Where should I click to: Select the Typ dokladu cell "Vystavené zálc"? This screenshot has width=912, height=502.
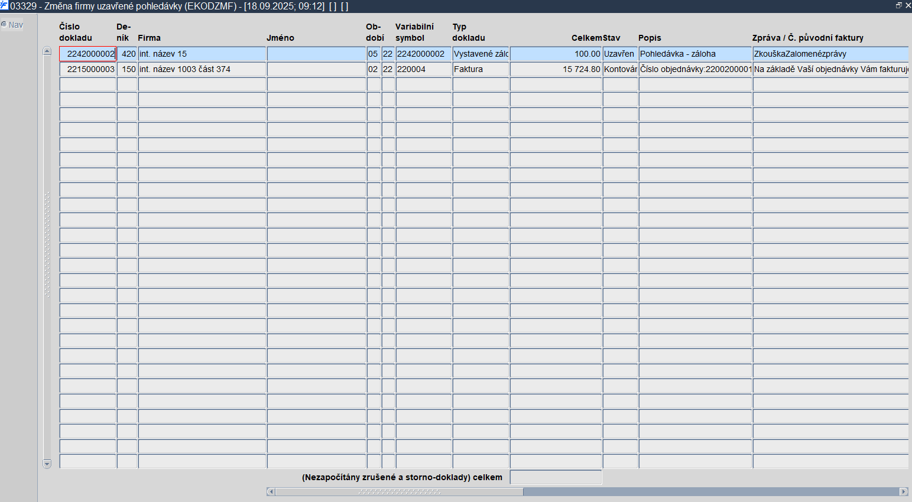pyautogui.click(x=481, y=54)
